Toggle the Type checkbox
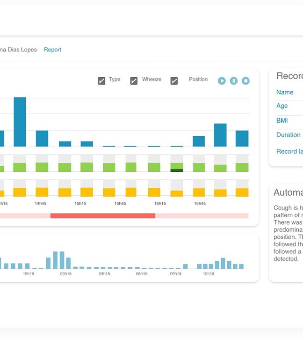This screenshot has height=337, width=303. pos(101,81)
